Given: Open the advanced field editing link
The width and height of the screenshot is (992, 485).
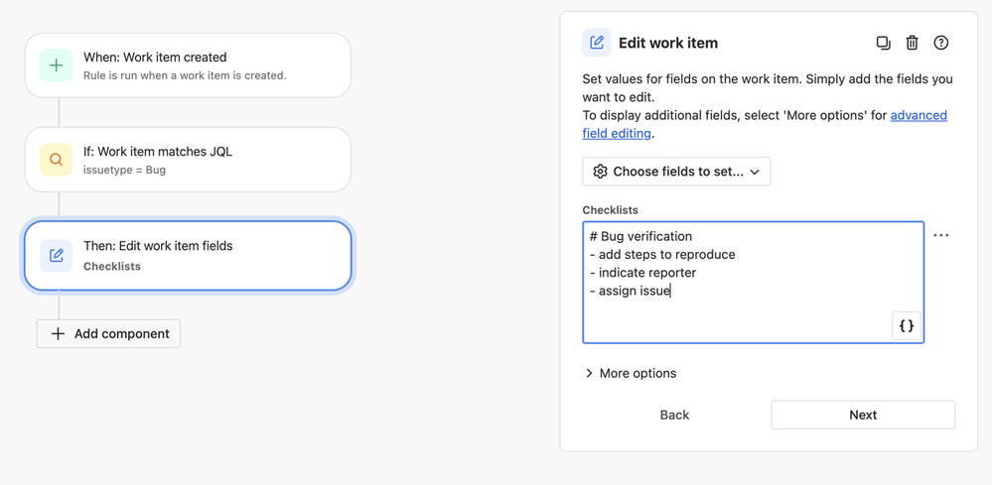Looking at the screenshot, I should (918, 116).
